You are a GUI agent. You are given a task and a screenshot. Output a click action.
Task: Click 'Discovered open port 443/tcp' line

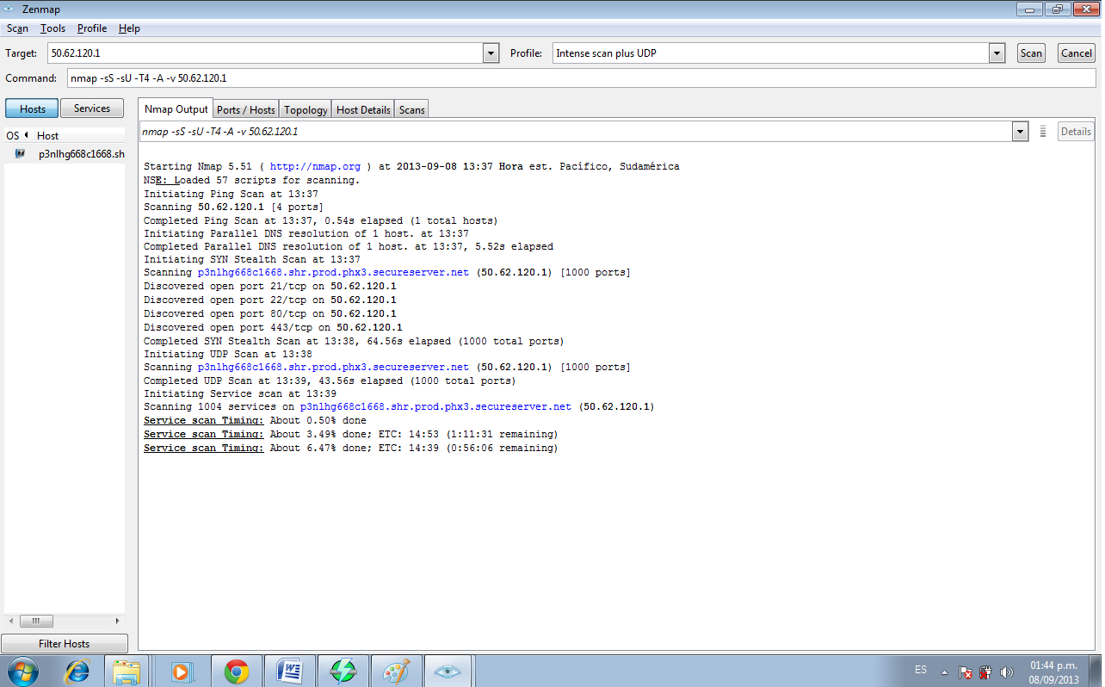pyautogui.click(x=273, y=328)
